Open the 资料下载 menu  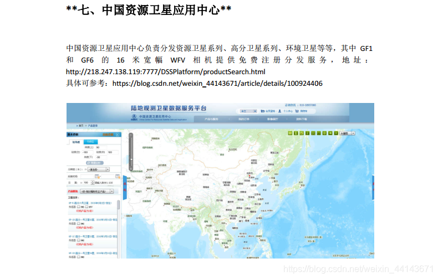(x=302, y=119)
